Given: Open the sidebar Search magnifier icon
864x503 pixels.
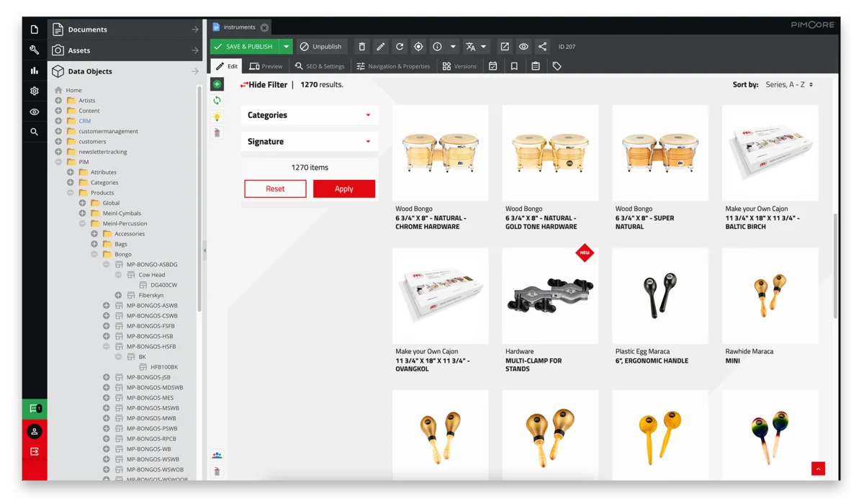Looking at the screenshot, I should [34, 132].
